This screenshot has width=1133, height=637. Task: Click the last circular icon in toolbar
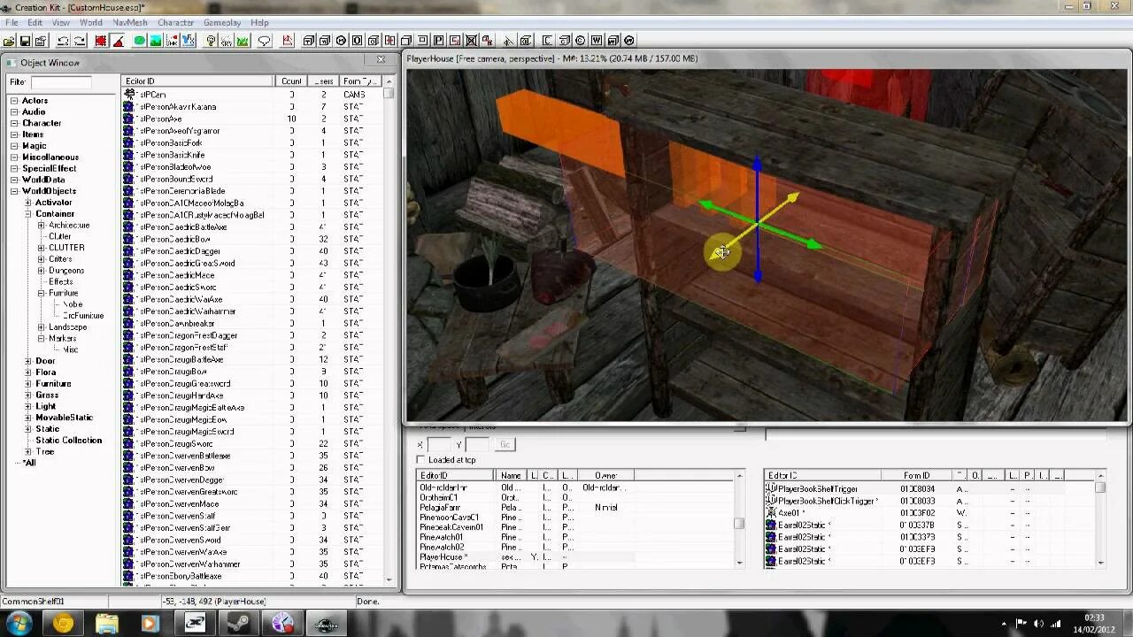coord(629,41)
